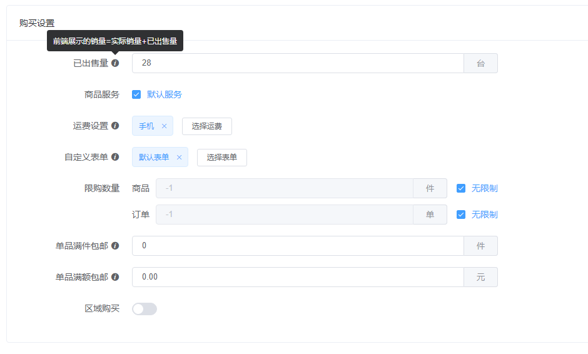The width and height of the screenshot is (588, 354).
Task: Uncheck 无限制 for 订单 limit
Action: (461, 215)
